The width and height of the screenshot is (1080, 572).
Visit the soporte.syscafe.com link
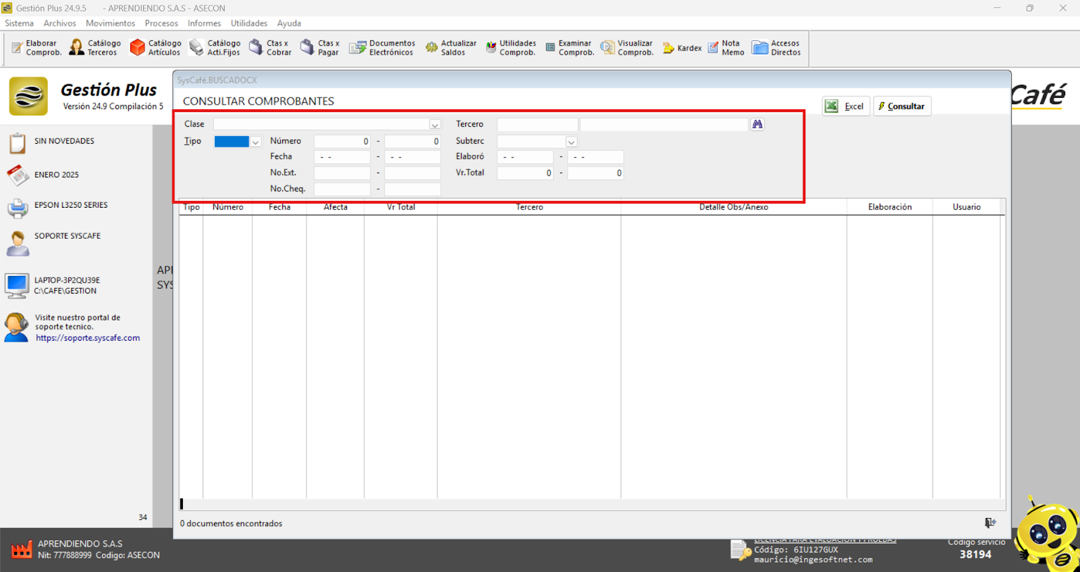coord(88,338)
